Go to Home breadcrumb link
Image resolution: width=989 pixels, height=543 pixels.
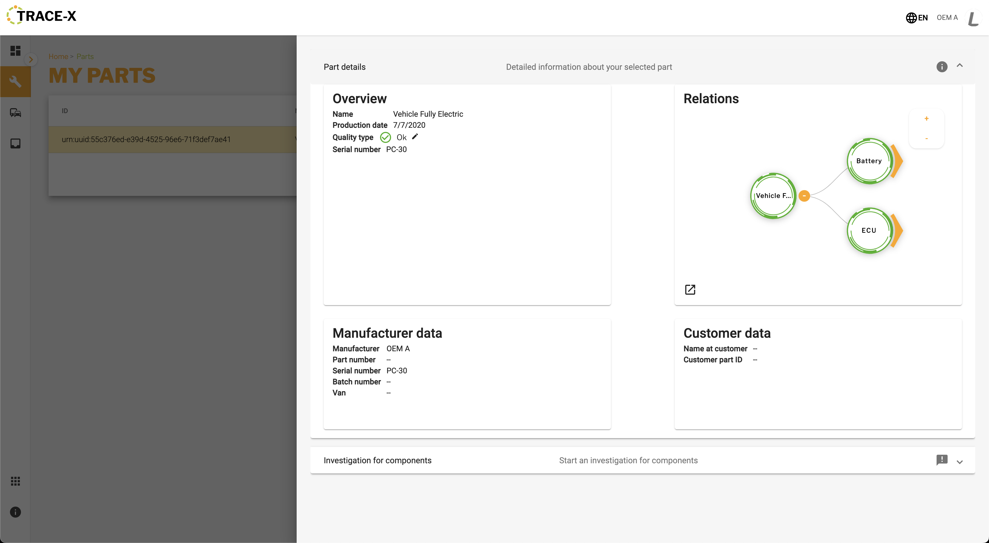(58, 57)
